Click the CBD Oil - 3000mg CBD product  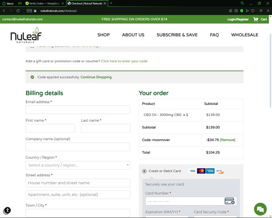(x=162, y=115)
